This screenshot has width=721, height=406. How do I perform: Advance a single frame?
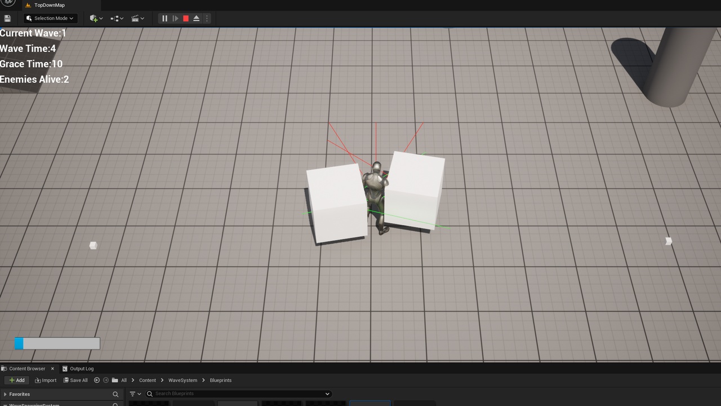(175, 18)
